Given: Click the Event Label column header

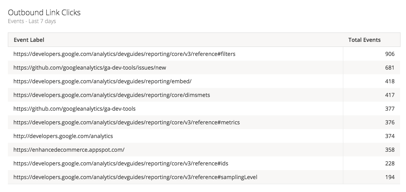Looking at the screenshot, I should coord(29,40).
